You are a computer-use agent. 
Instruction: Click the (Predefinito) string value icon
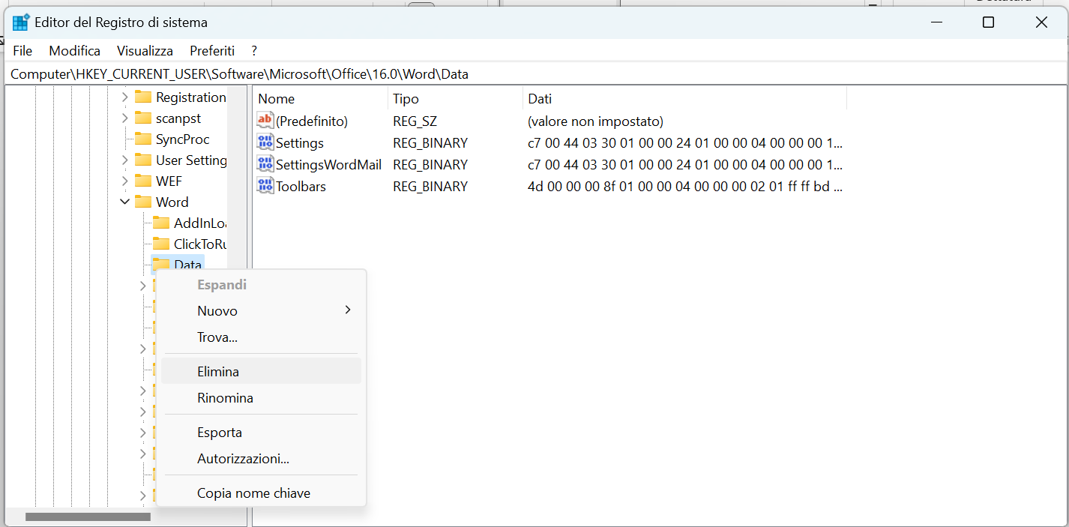click(x=265, y=121)
